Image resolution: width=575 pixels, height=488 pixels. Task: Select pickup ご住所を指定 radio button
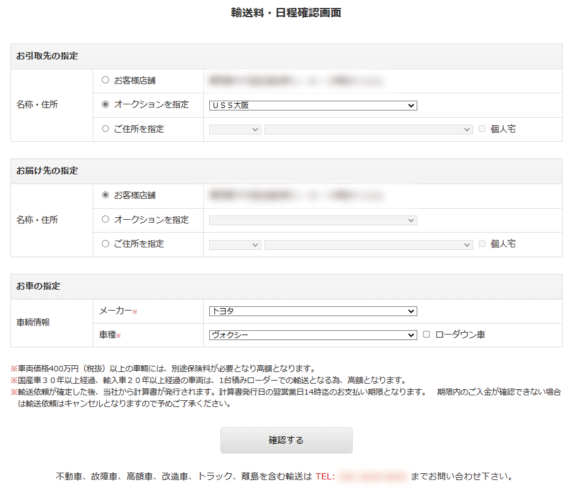point(106,129)
